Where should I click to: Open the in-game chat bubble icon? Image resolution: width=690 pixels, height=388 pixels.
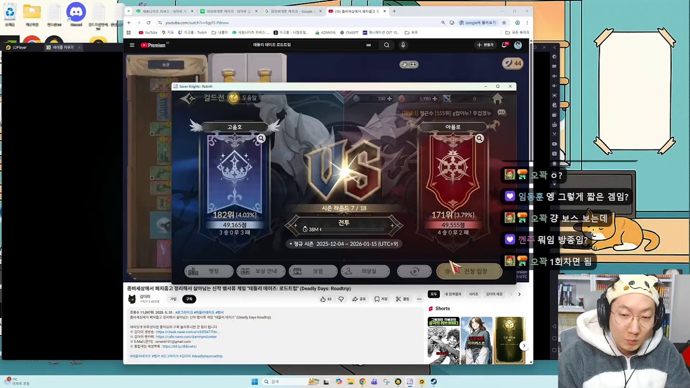(502, 113)
